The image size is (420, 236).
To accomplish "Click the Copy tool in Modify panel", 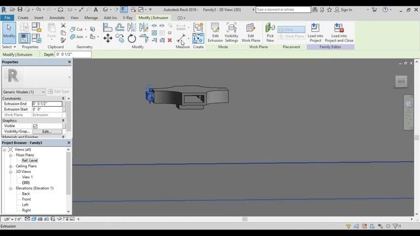I will 119,38.
